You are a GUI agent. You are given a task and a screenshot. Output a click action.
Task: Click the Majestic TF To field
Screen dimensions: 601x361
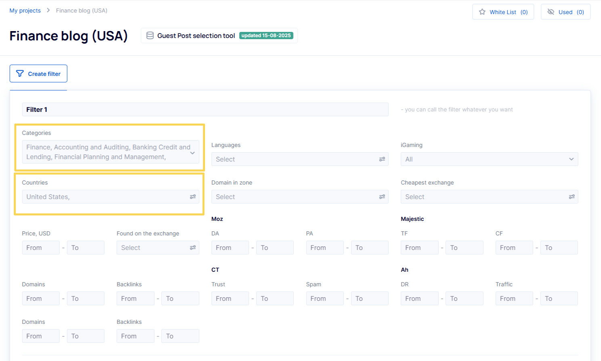click(464, 248)
